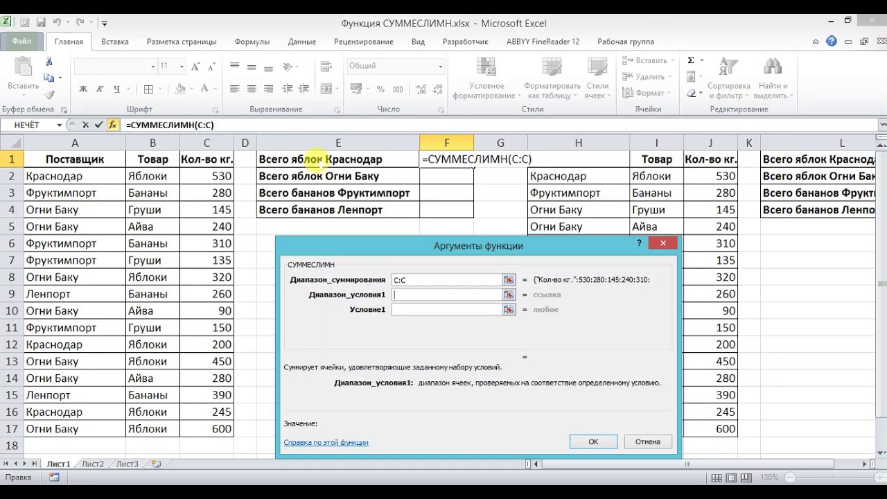Click the Найти и выделить binoculars icon
This screenshot has height=499, width=887.
773,67
